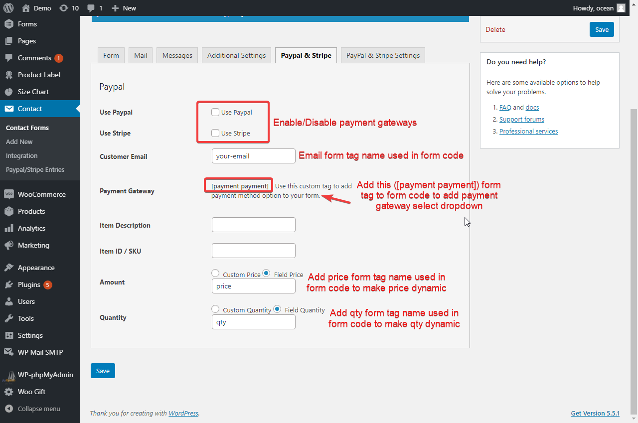638x423 pixels.
Task: Open the comments bubble in admin bar
Action: (90, 8)
